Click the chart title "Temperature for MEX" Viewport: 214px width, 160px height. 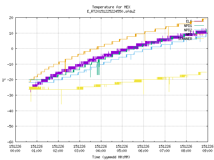(x=111, y=7)
